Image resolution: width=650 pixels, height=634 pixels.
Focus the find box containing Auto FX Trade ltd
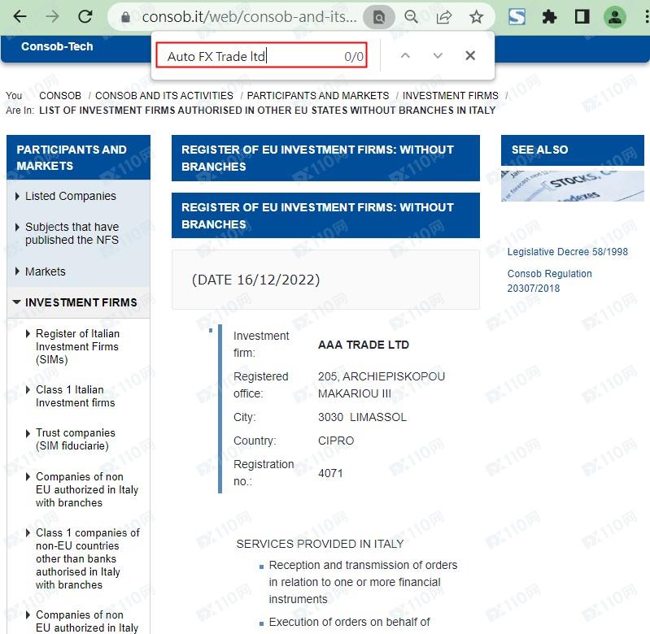pos(262,55)
